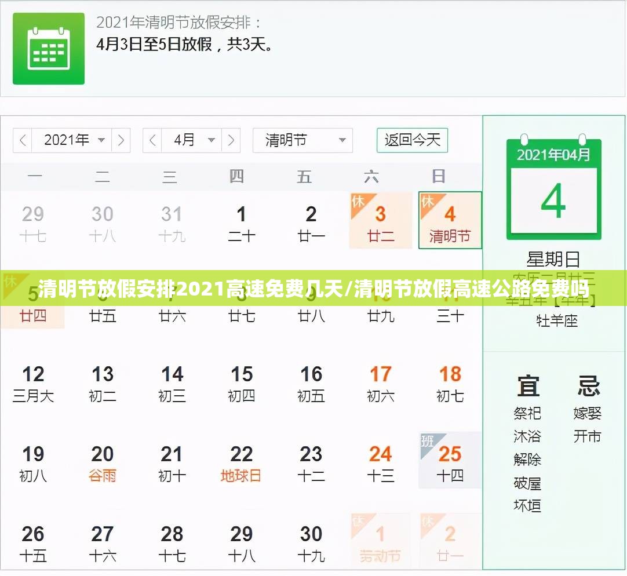Select April 22 地球日 cell
Viewport: 627px width, 576px height.
pos(242,464)
